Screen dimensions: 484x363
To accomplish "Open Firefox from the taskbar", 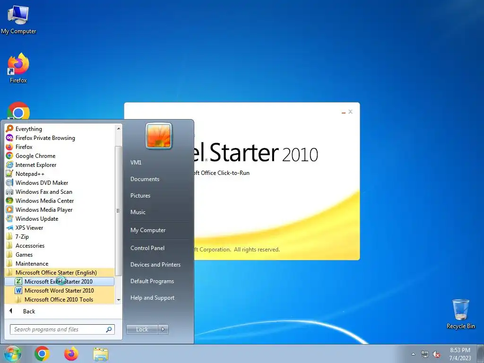I will [71, 354].
